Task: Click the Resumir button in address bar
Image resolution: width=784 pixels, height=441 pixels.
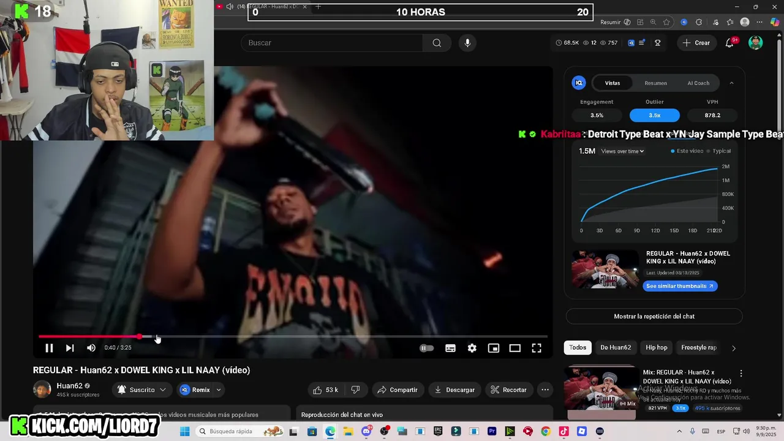Action: tap(615, 22)
